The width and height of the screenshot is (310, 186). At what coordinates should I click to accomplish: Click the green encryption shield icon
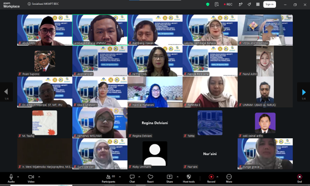click(208, 4)
